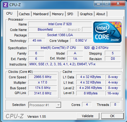Open the About tab
This screenshot has height=122, width=127.
click(x=101, y=14)
